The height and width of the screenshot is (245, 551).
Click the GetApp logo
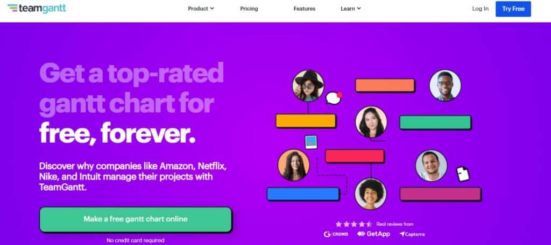point(373,234)
